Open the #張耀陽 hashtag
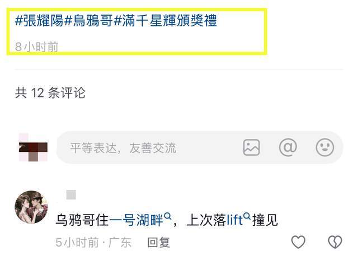The image size is (358, 255). click(39, 20)
